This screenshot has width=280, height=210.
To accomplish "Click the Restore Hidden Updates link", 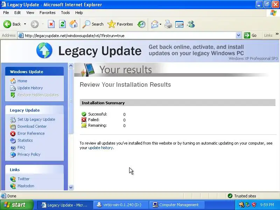I will coord(38,95).
